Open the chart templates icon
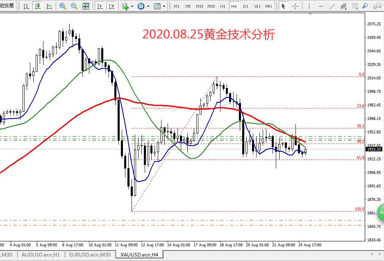 click(157, 6)
